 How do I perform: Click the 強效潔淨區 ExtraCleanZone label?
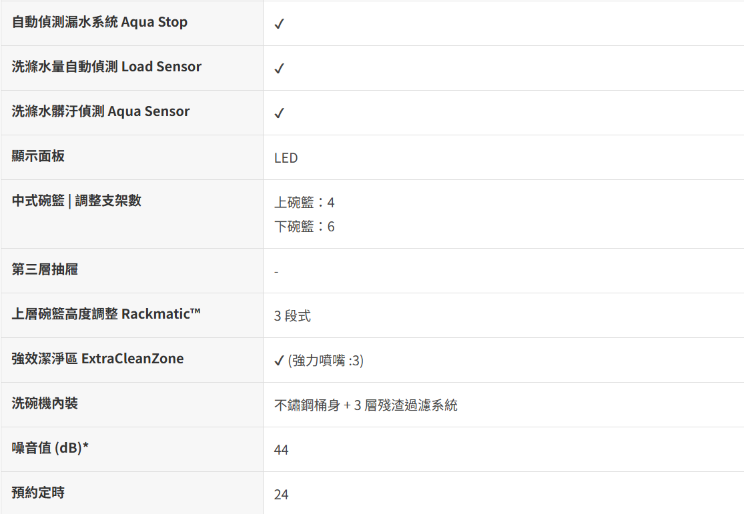click(97, 359)
